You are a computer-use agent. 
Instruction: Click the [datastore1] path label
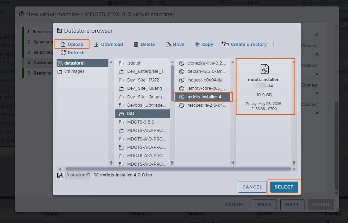tap(78, 175)
